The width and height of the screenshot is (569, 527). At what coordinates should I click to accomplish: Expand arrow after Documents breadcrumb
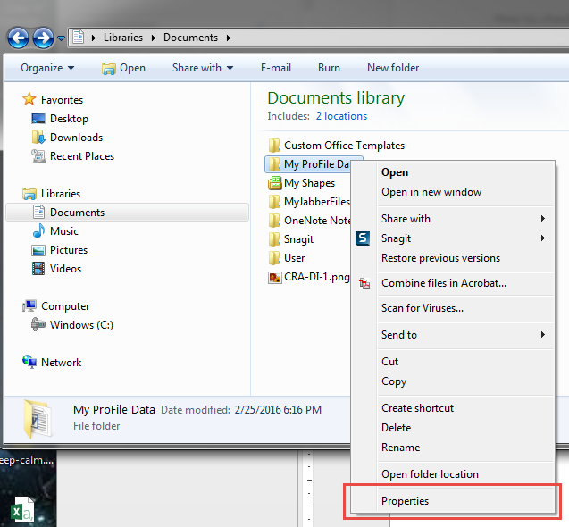(x=229, y=38)
